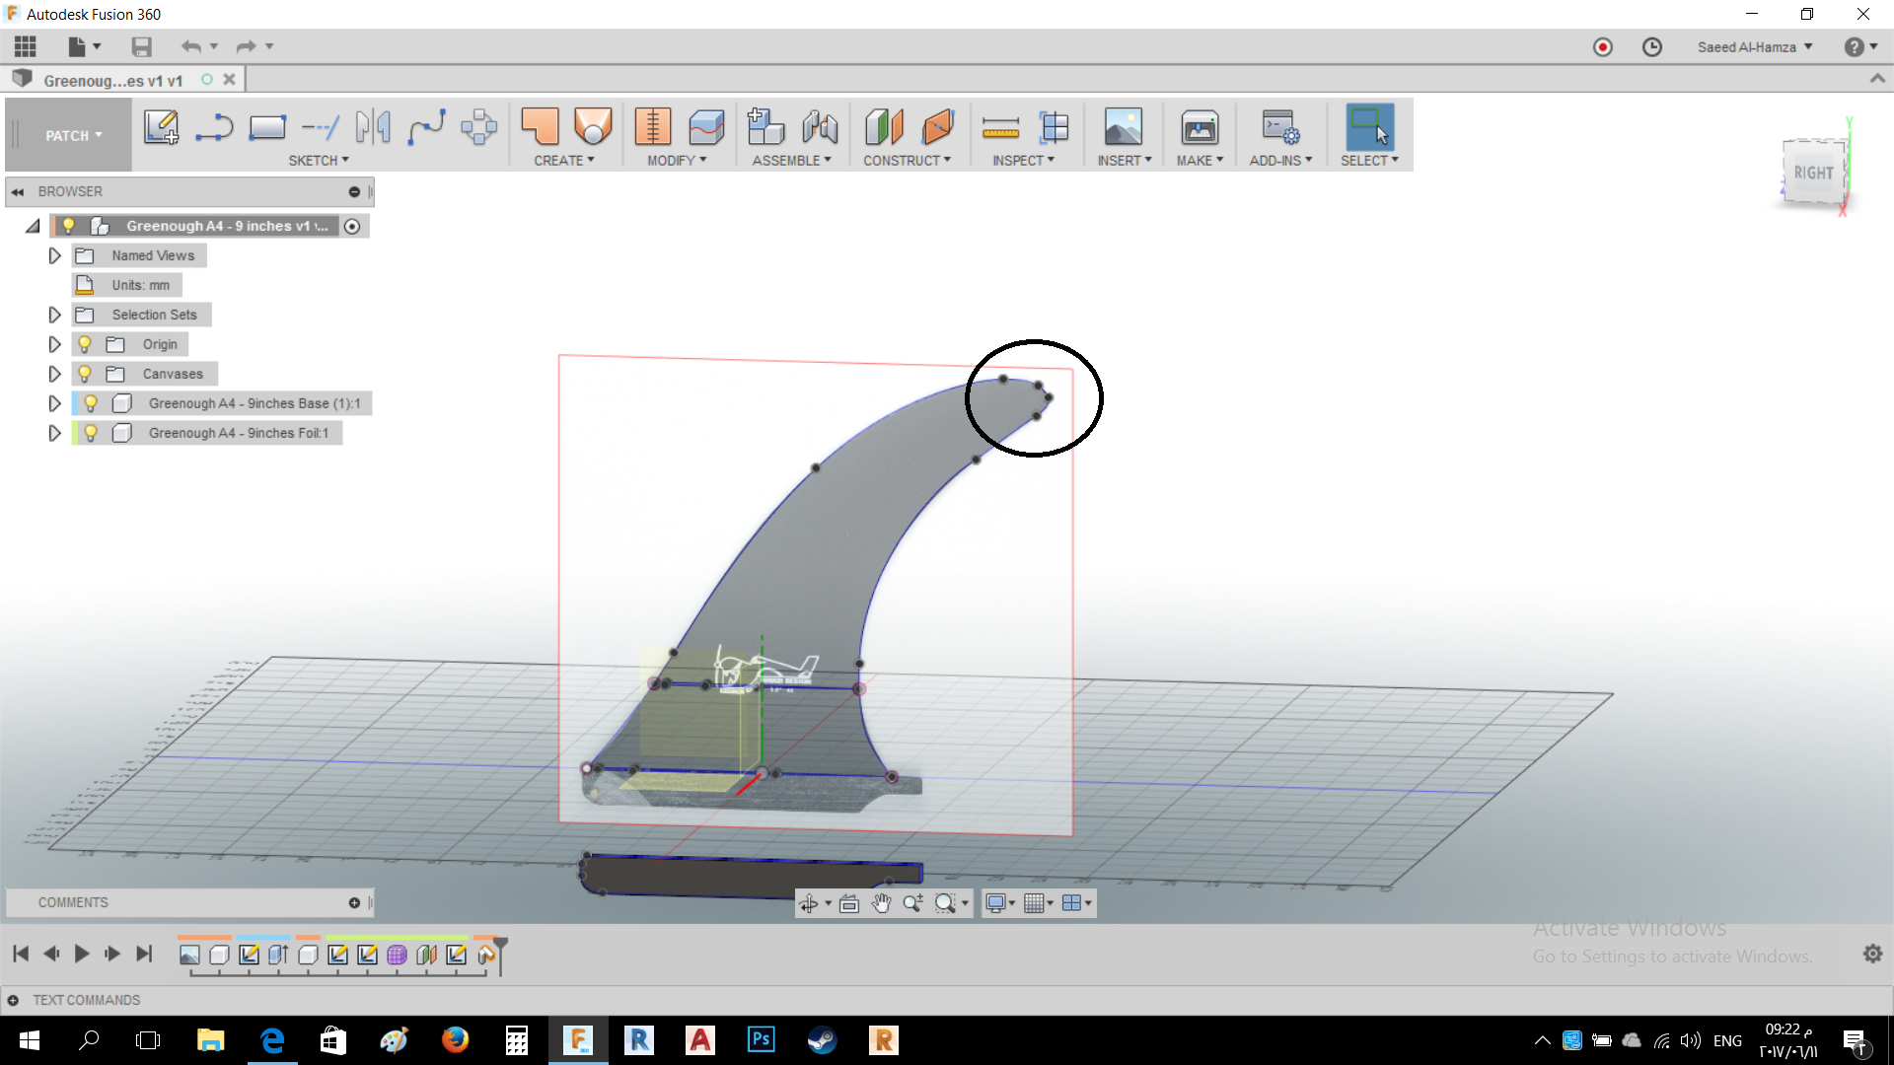Select the Pan tool in navigation bar

[x=881, y=902]
